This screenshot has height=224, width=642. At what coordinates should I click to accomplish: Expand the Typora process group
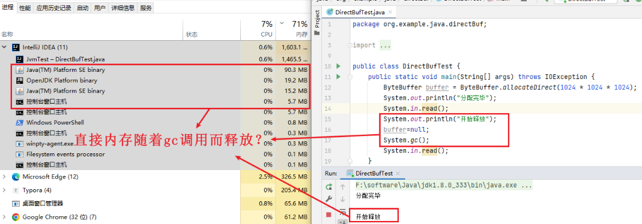pos(4,190)
